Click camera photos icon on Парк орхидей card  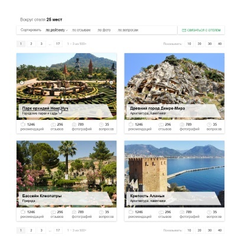[74, 125]
